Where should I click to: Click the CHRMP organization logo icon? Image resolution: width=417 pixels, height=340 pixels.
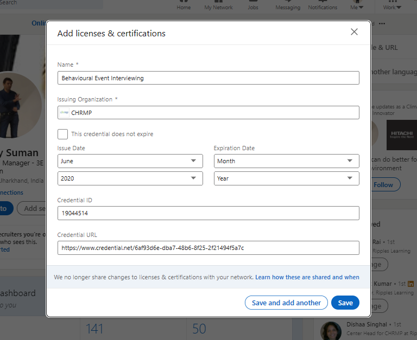point(64,113)
